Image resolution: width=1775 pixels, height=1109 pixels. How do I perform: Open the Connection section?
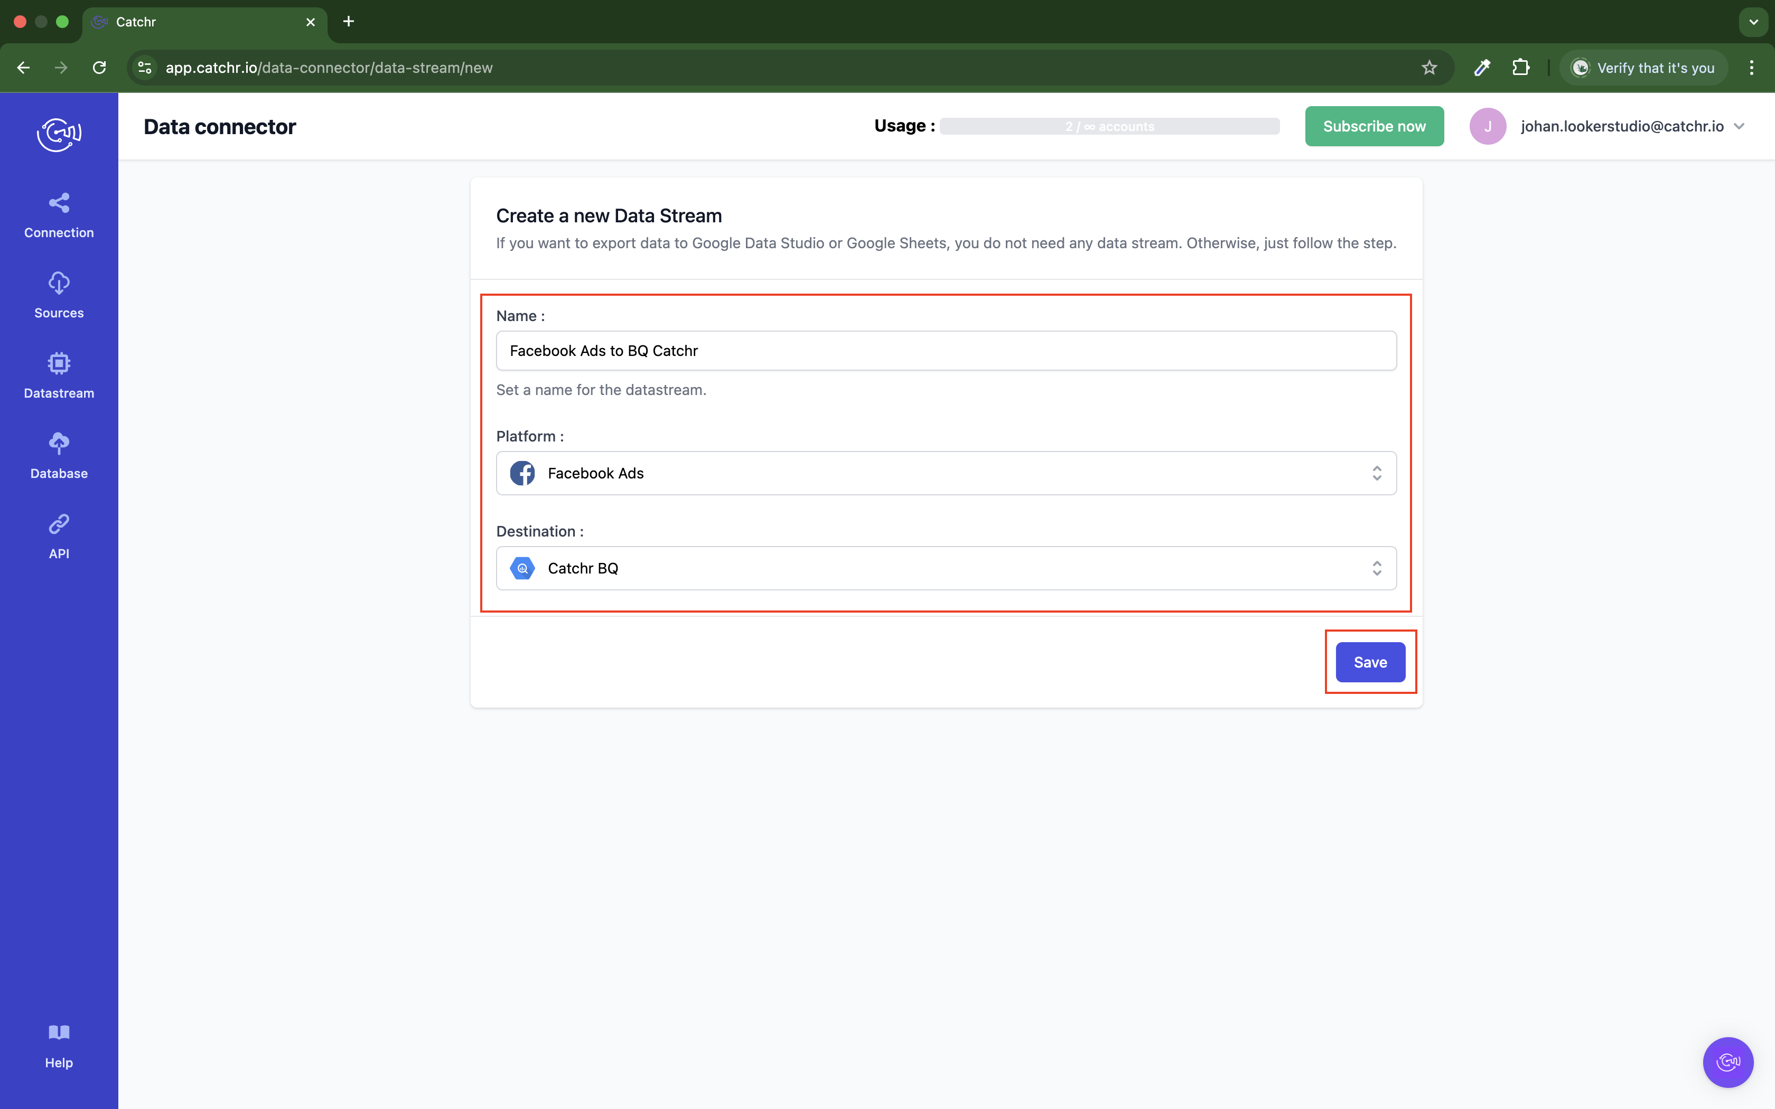click(59, 215)
